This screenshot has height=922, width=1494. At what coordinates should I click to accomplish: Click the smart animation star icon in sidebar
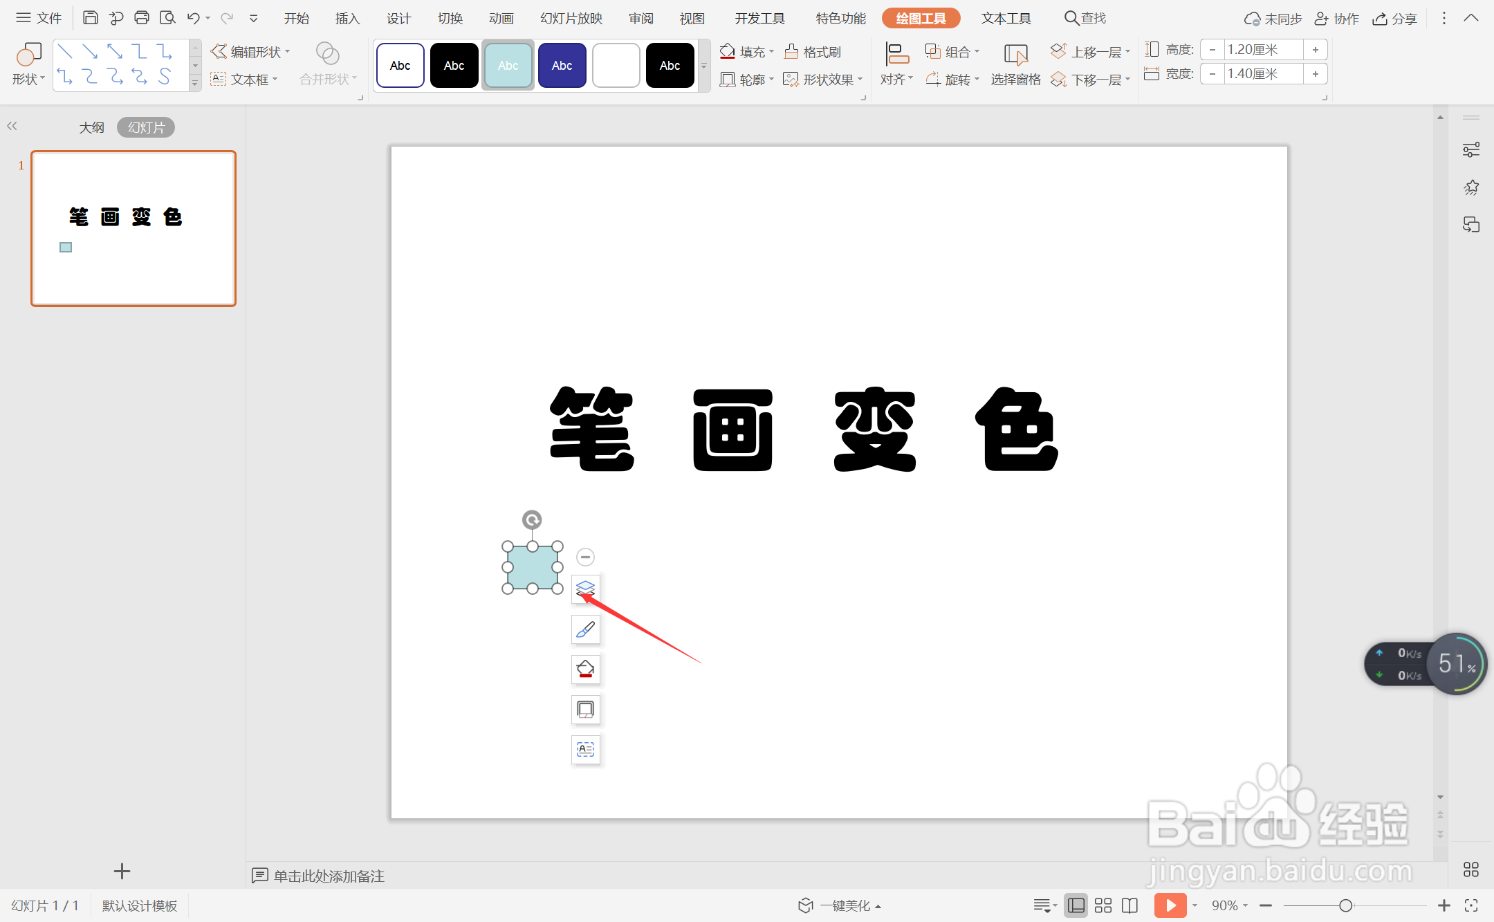click(x=1472, y=187)
